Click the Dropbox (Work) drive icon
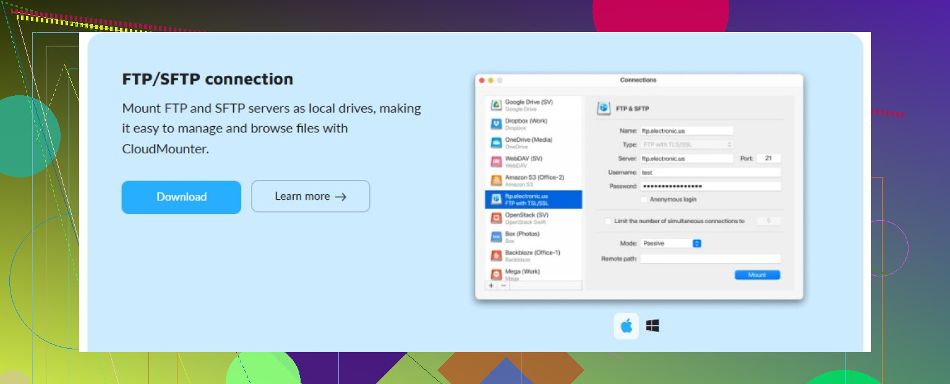This screenshot has width=950, height=384. 495,124
